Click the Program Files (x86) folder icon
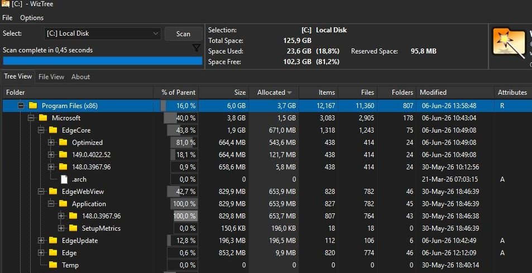 coord(33,106)
